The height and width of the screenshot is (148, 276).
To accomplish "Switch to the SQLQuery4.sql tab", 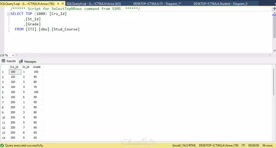I will click(x=94, y=4).
